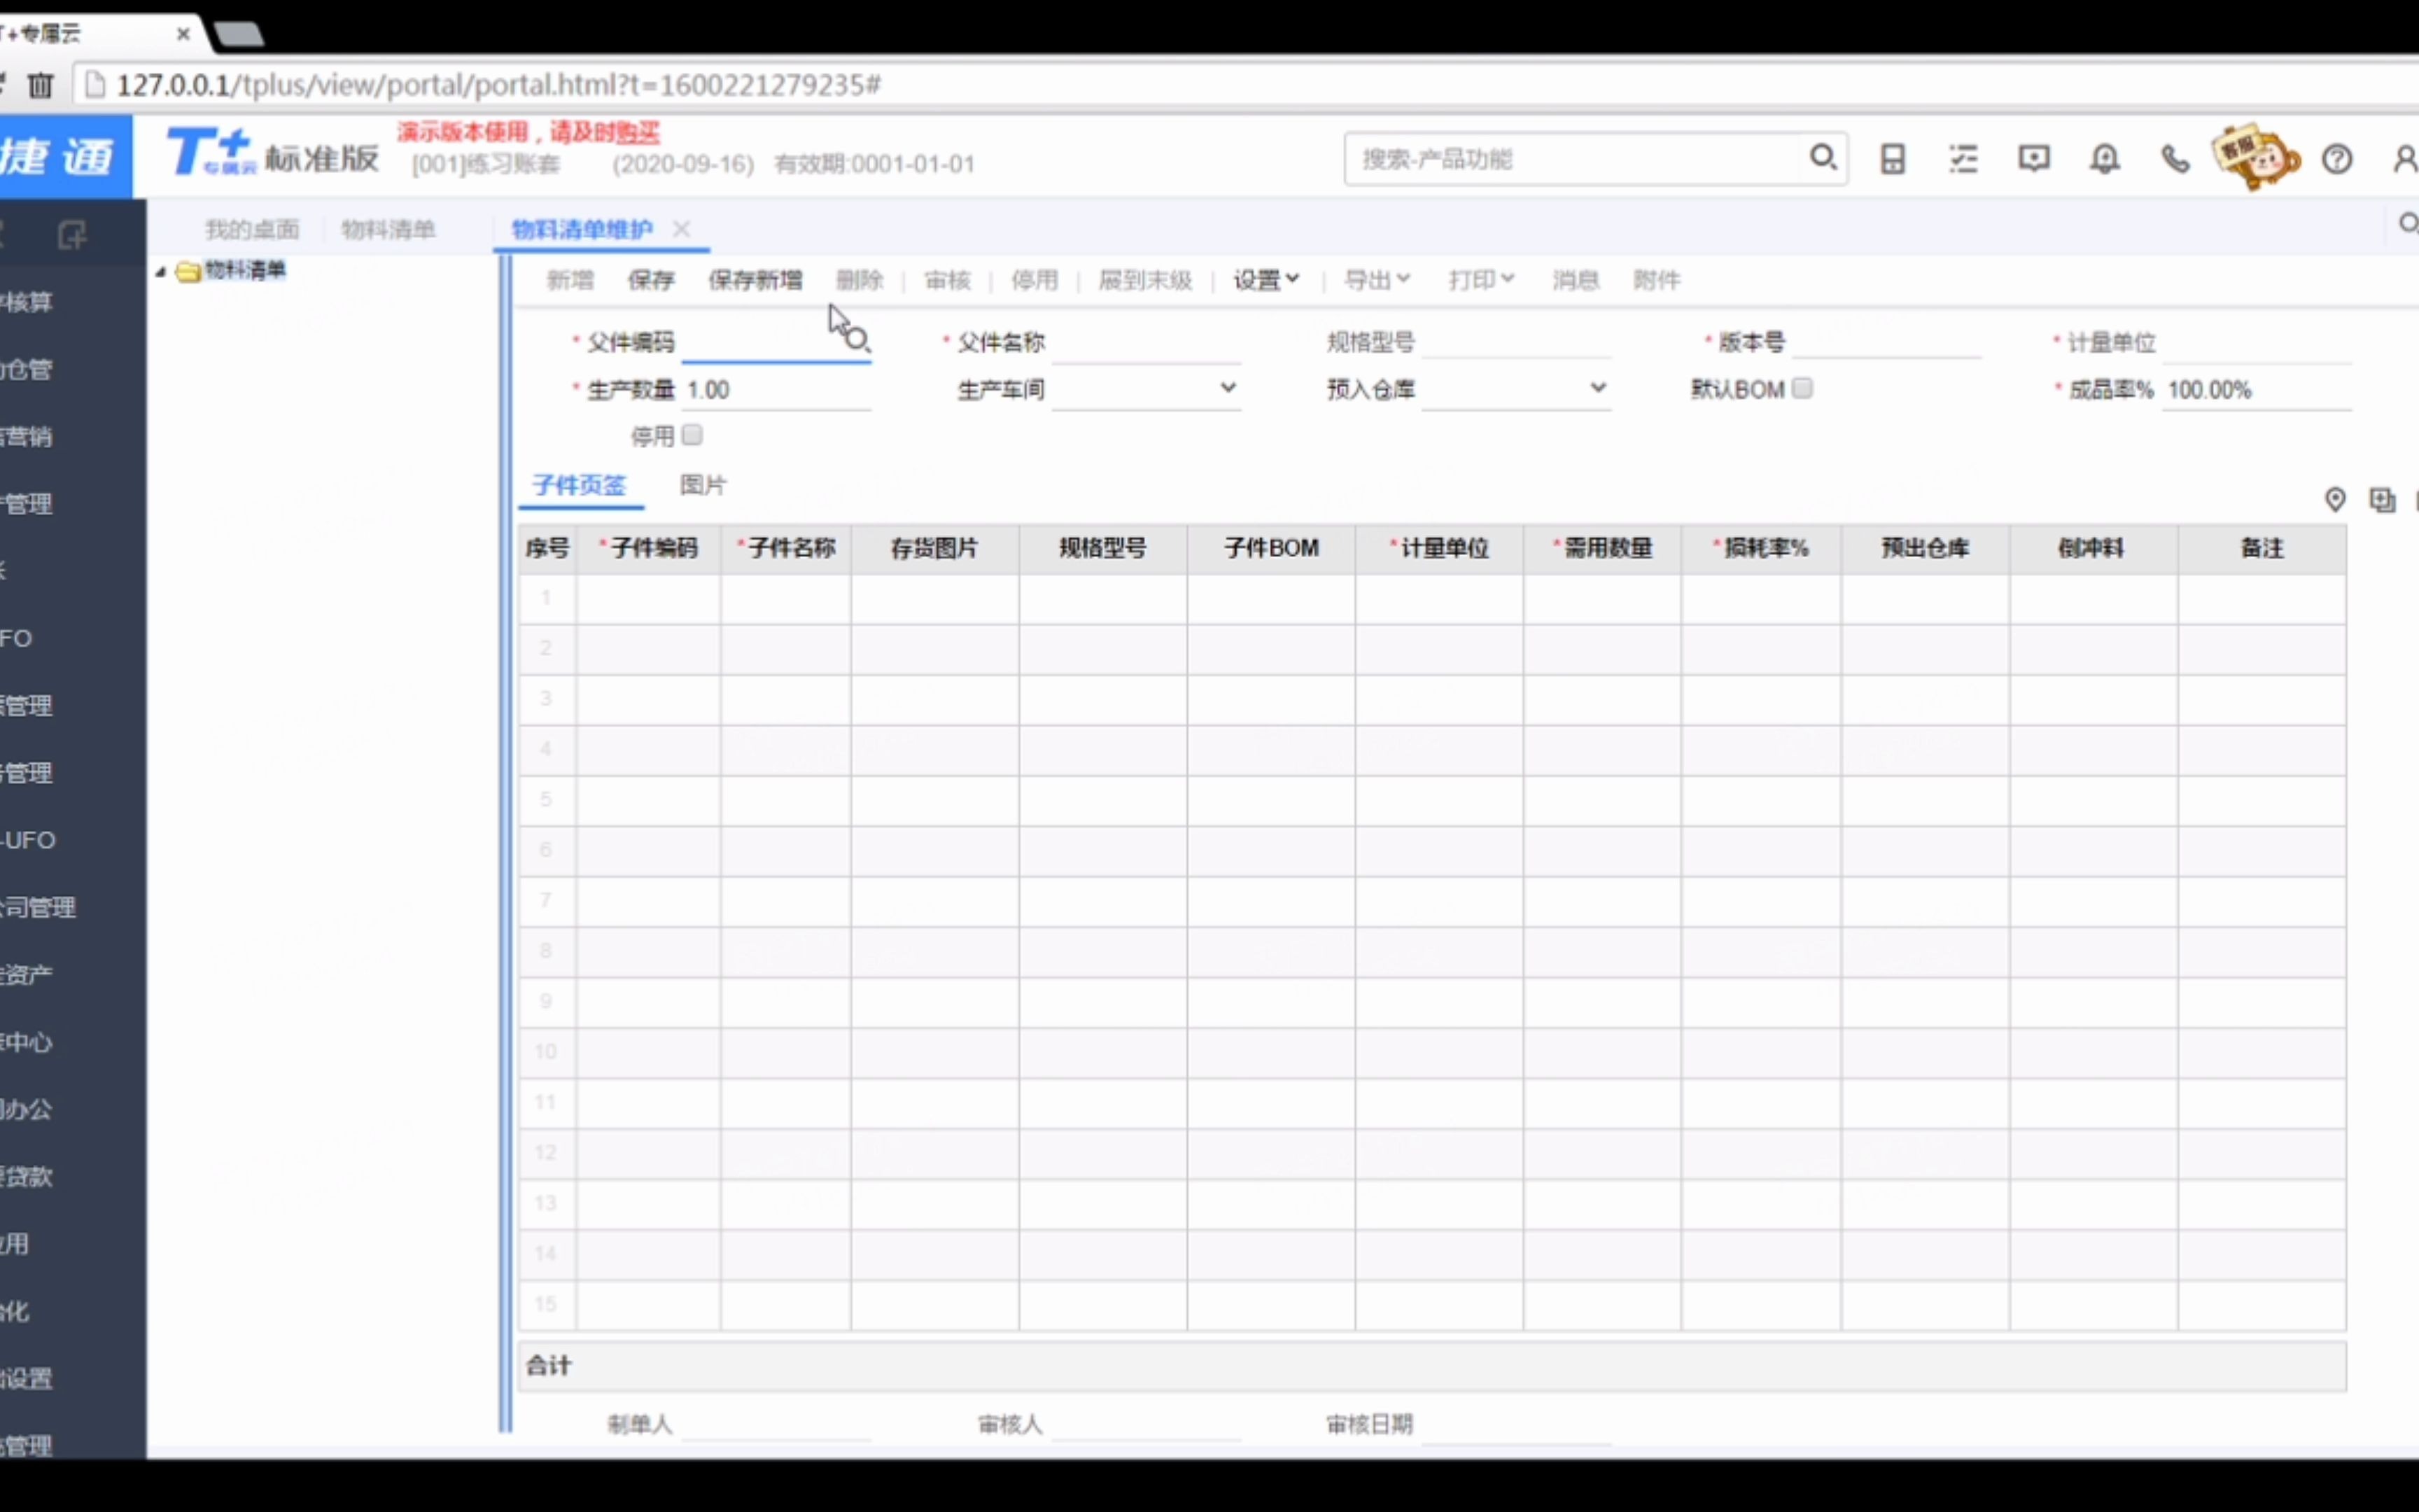
Task: Enable the 默认BOM checkbox
Action: 1802,388
